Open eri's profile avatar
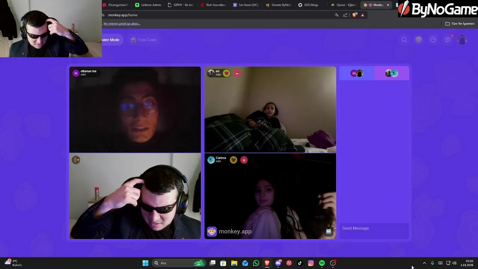Viewport: 478px width, 269px height. [x=211, y=73]
